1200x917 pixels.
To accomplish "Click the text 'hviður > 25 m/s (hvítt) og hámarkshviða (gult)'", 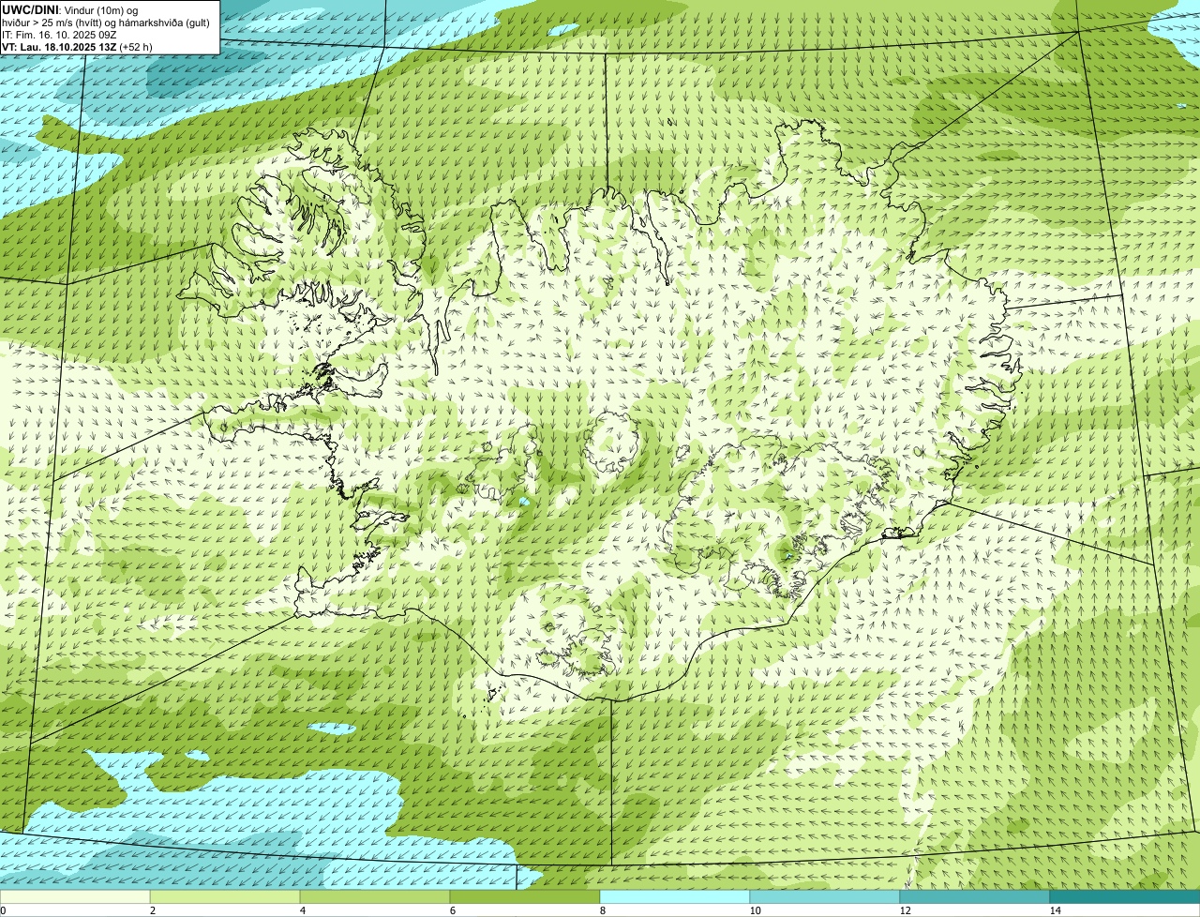I will pyautogui.click(x=106, y=23).
